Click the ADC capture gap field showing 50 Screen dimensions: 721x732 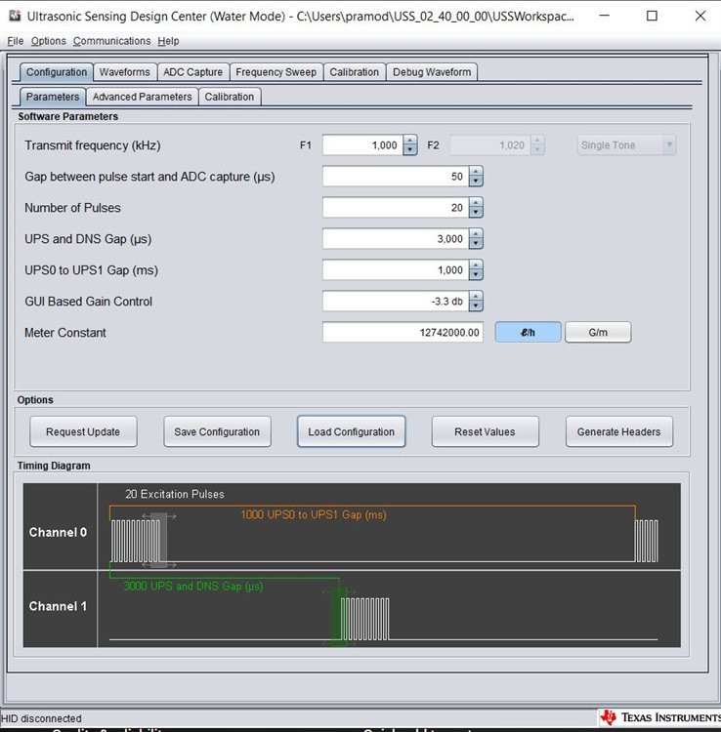(x=396, y=177)
